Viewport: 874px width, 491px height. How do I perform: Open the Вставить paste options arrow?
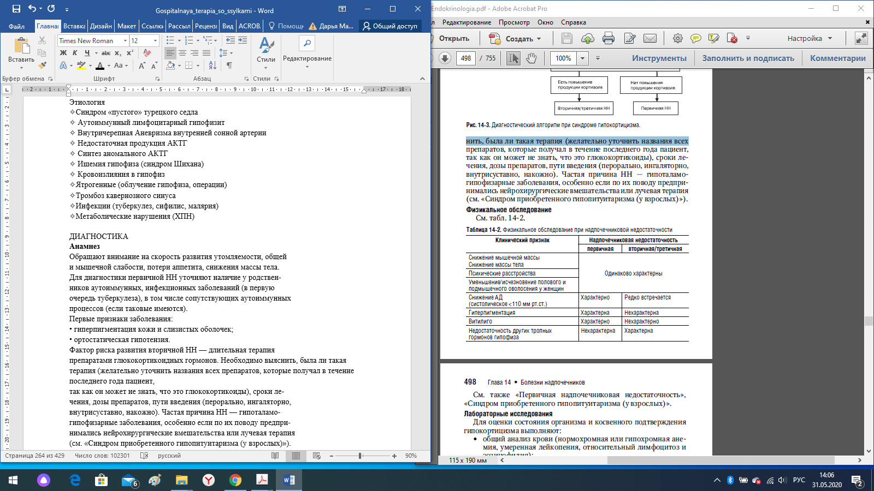point(21,67)
